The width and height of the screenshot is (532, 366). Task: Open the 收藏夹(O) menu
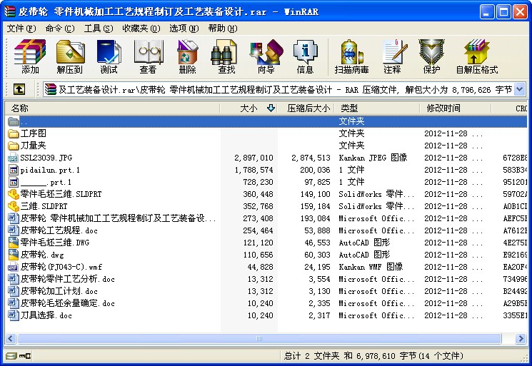tap(141, 29)
